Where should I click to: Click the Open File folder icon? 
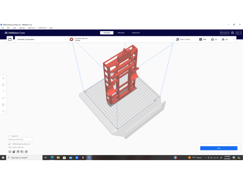tap(10, 40)
